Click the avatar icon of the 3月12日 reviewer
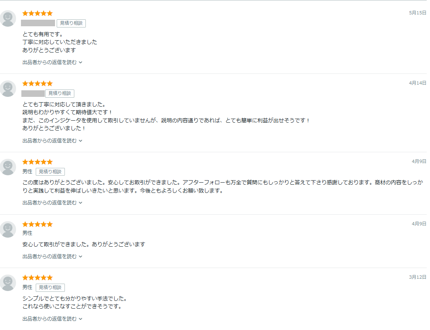 click(x=8, y=283)
